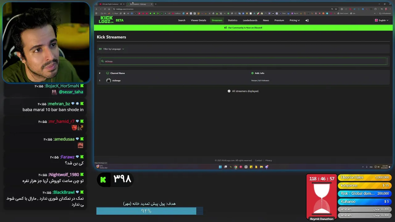The height and width of the screenshot is (222, 395).
Task: Click the Nightwolf_1980 chat username
Action: [x=64, y=175]
